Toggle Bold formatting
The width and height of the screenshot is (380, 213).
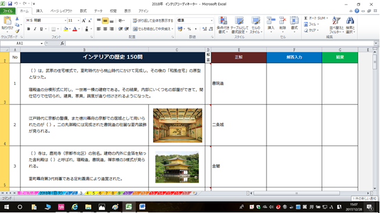[29, 29]
